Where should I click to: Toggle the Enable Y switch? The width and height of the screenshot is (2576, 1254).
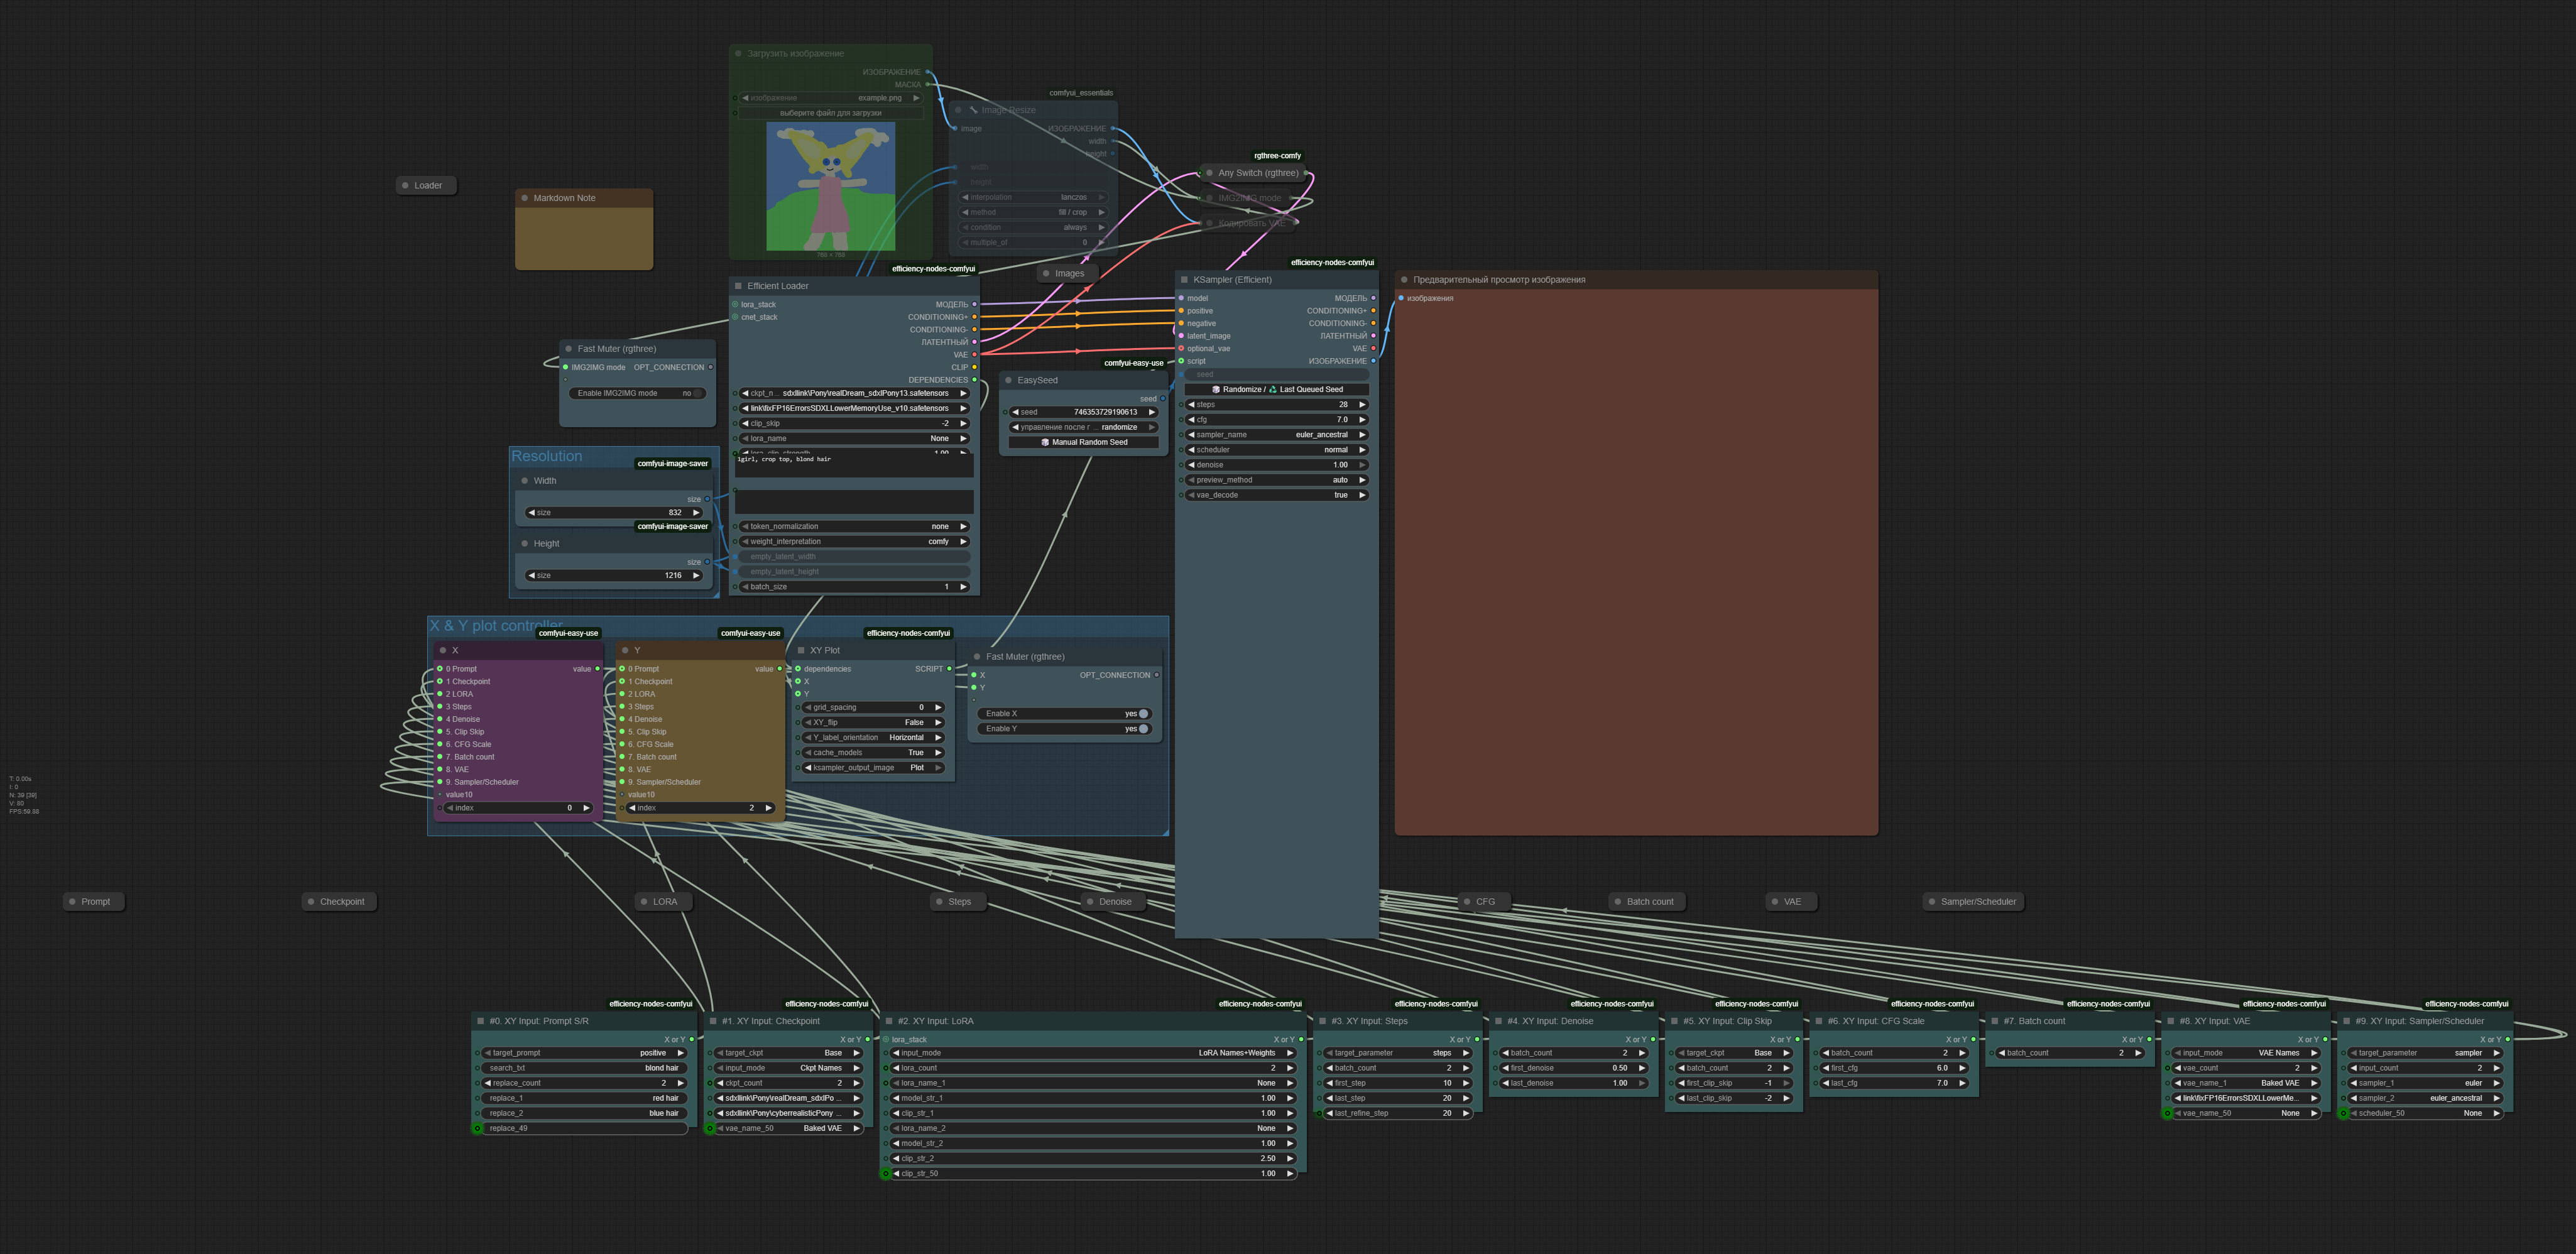(x=1143, y=729)
